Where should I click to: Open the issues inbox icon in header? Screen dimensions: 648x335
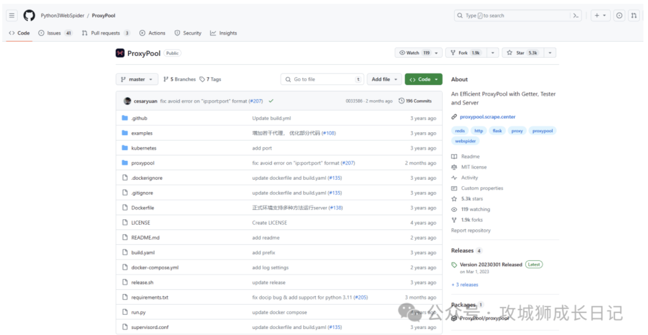(619, 16)
